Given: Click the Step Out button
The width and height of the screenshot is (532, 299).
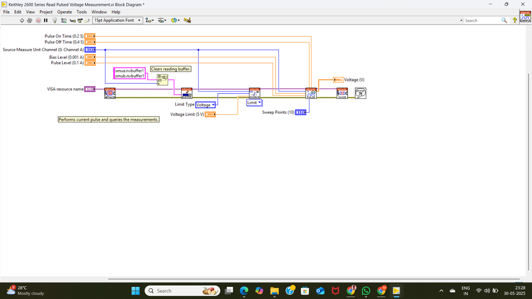Looking at the screenshot, I should [x=87, y=20].
